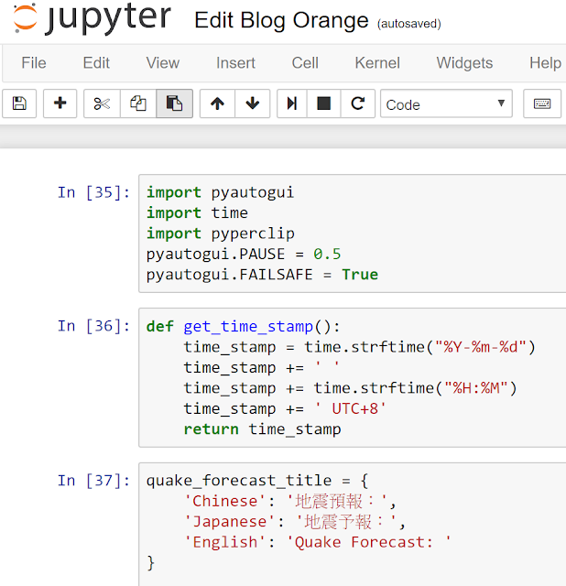Image resolution: width=566 pixels, height=586 pixels.
Task: Open the Kernel menu
Action: pyautogui.click(x=377, y=63)
